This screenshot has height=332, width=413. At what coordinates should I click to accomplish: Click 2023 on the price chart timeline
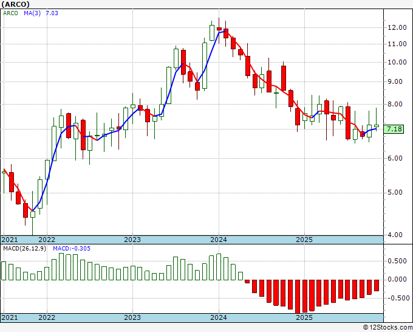click(x=132, y=240)
